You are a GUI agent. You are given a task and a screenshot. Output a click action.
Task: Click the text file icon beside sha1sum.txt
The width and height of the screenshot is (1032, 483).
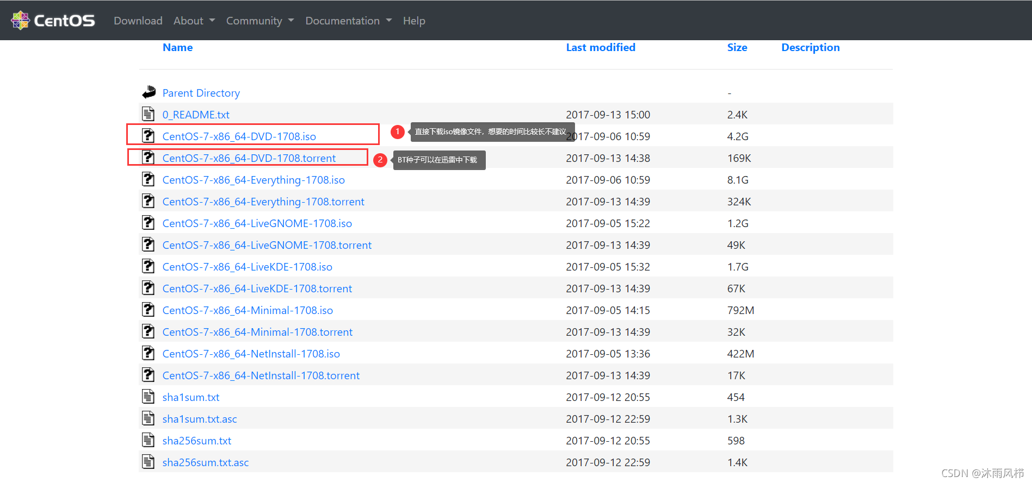pyautogui.click(x=148, y=396)
